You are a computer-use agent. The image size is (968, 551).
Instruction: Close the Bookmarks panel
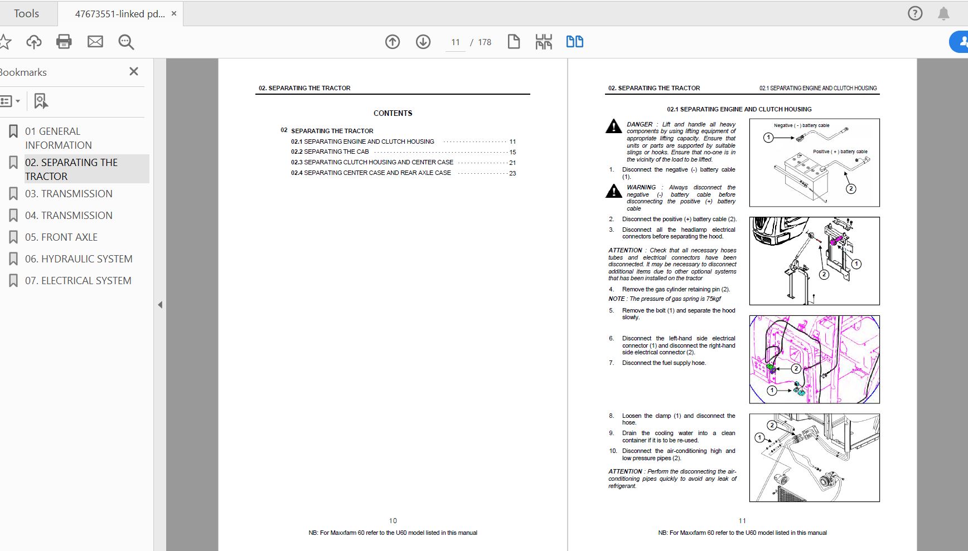coord(134,71)
